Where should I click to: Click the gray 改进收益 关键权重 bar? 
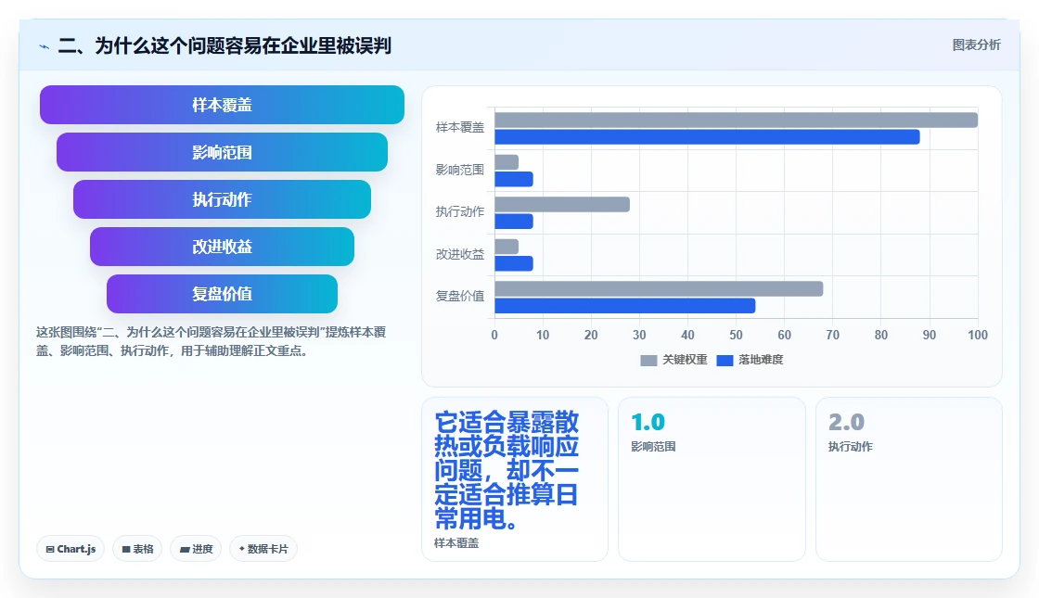(x=507, y=247)
